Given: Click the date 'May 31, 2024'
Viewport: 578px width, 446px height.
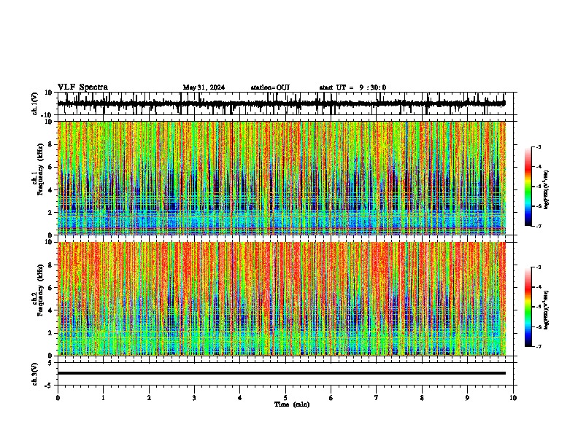Looking at the screenshot, I should [x=204, y=87].
